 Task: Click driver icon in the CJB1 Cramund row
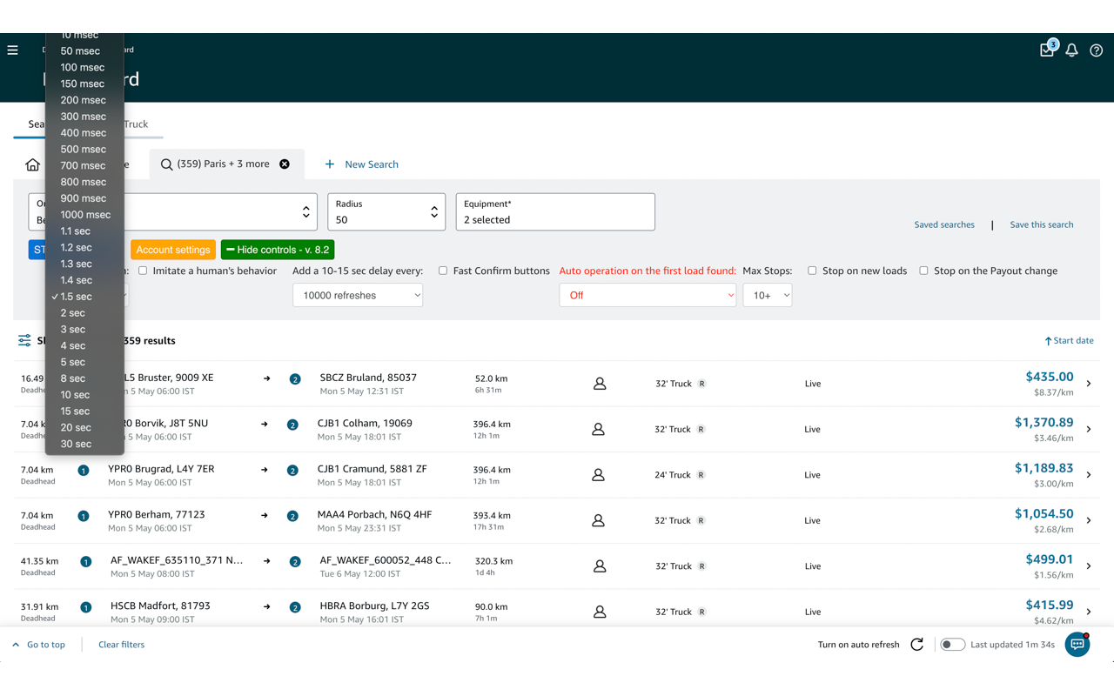(598, 475)
